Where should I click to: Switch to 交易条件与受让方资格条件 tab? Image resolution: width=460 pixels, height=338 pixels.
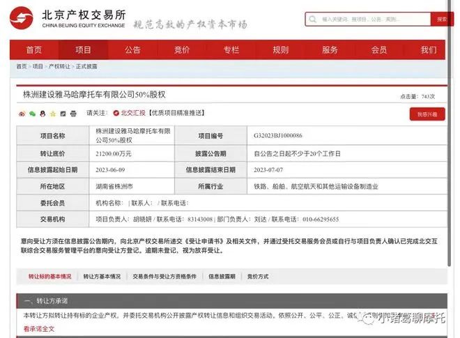164,277
